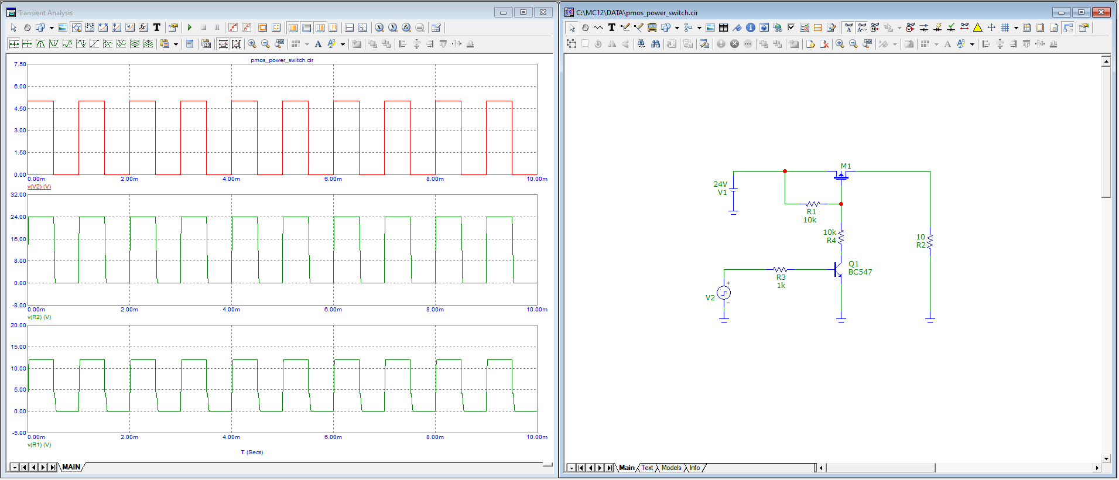Image resolution: width=1119 pixels, height=480 pixels.
Task: Select the pan hand tool in the schematic window
Action: click(x=584, y=28)
